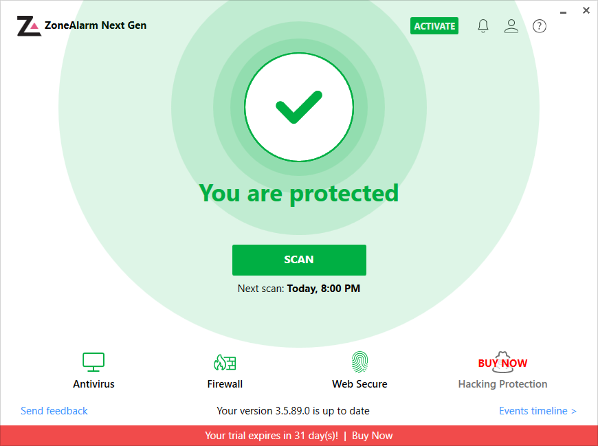598x446 pixels.
Task: Start a scan with the SCAN button
Action: pyautogui.click(x=299, y=260)
